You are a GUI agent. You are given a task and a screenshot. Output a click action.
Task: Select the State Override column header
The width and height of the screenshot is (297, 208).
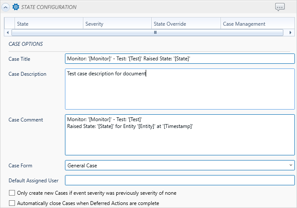click(x=186, y=24)
